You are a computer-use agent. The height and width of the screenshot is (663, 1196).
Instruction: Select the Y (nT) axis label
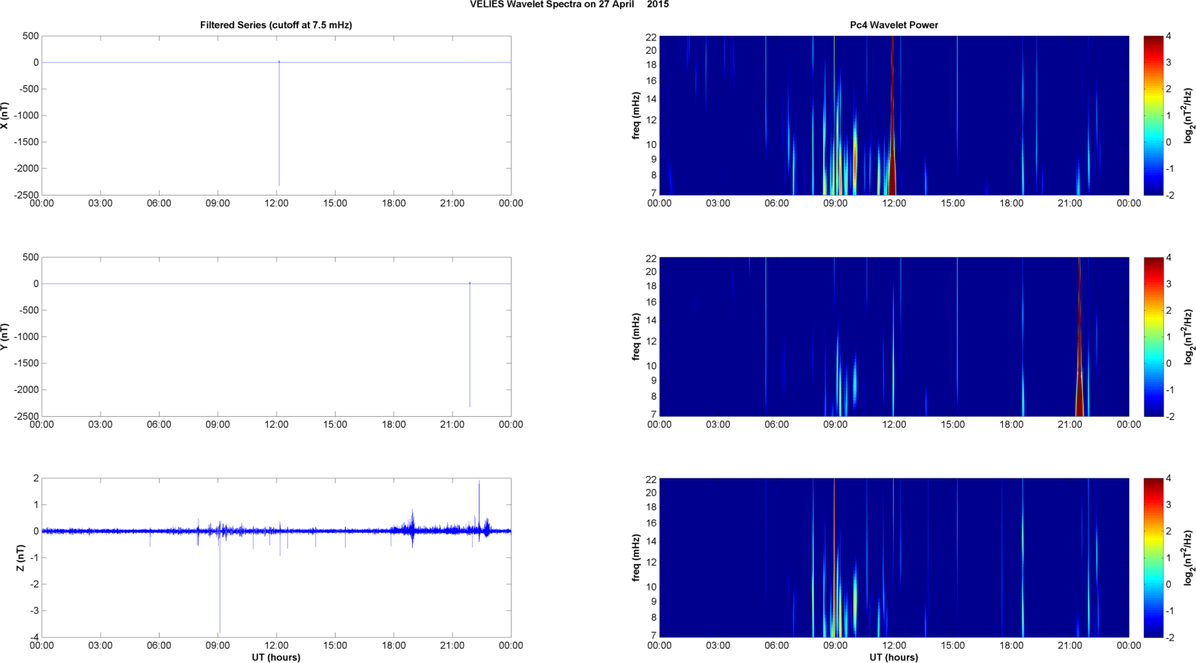point(5,337)
